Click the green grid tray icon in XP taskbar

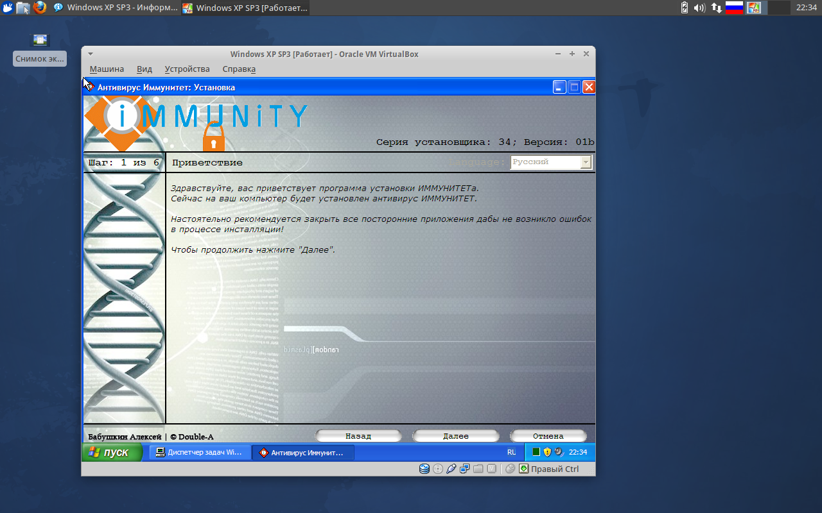click(x=536, y=452)
